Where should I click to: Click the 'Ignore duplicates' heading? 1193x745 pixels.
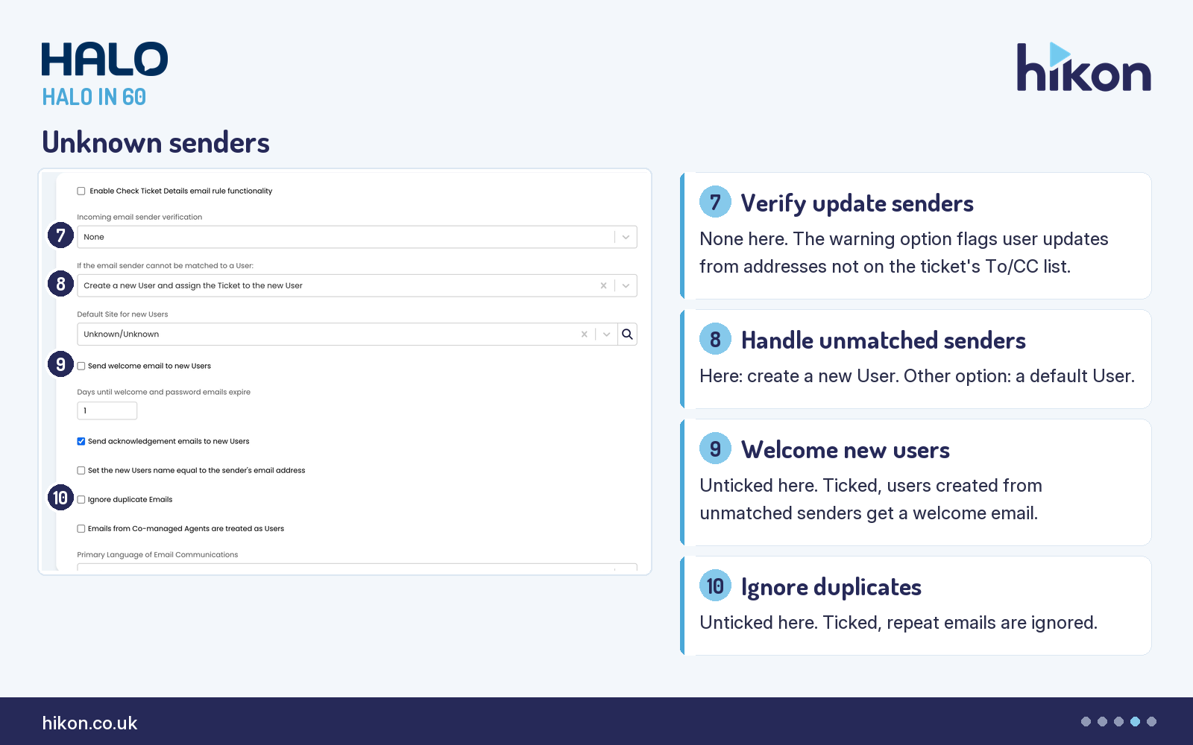831,587
